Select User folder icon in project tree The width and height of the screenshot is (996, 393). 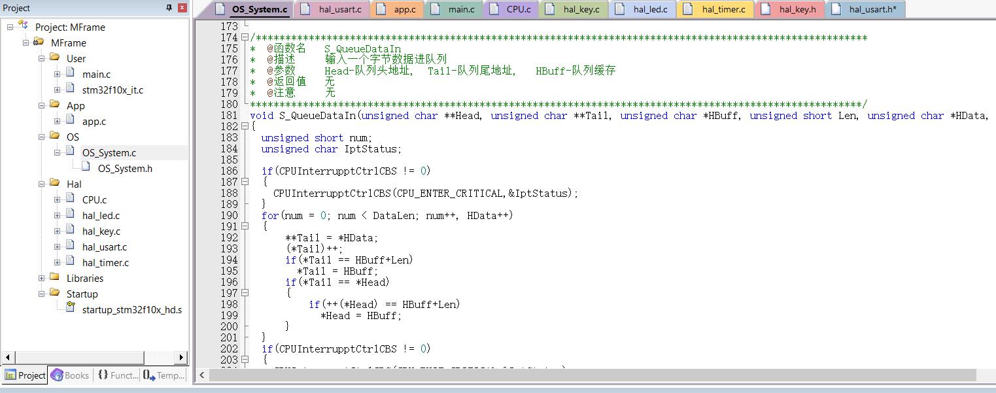pyautogui.click(x=54, y=58)
